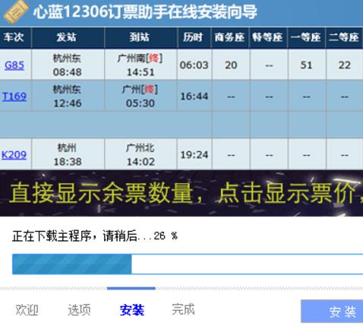Select the 选项 step tab
This screenshot has height=329, width=363.
coord(79,310)
